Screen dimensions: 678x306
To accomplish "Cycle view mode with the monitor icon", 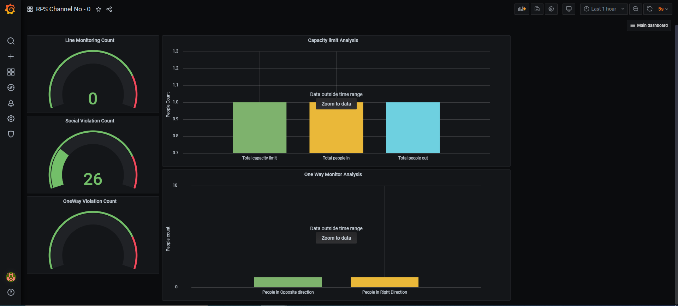I will click(569, 9).
